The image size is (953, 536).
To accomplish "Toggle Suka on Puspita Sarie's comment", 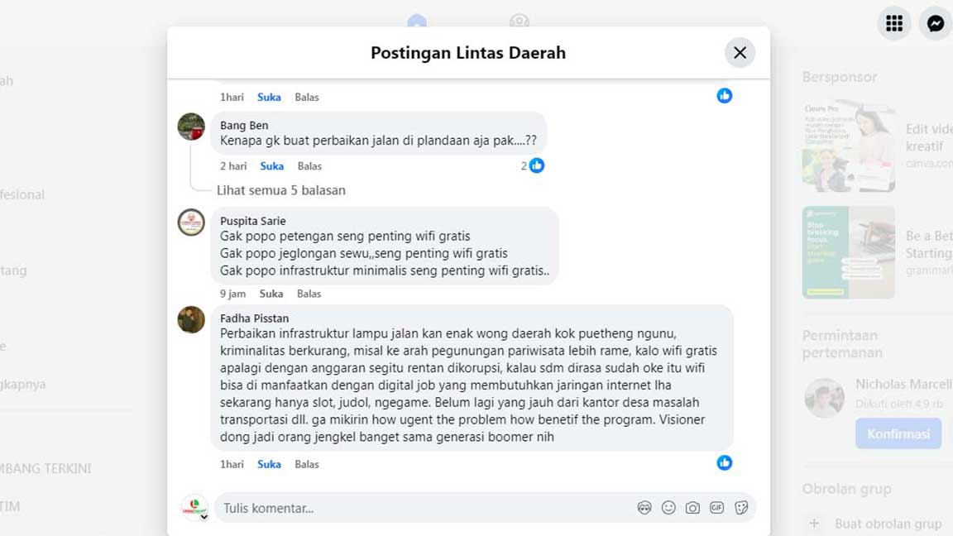I will coord(271,294).
